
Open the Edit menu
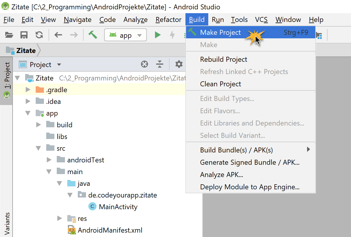(27, 20)
